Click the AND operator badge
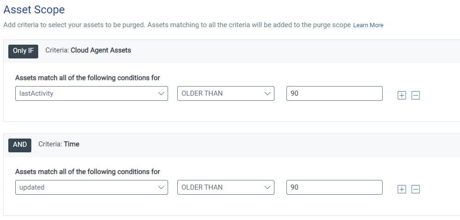 (x=20, y=145)
